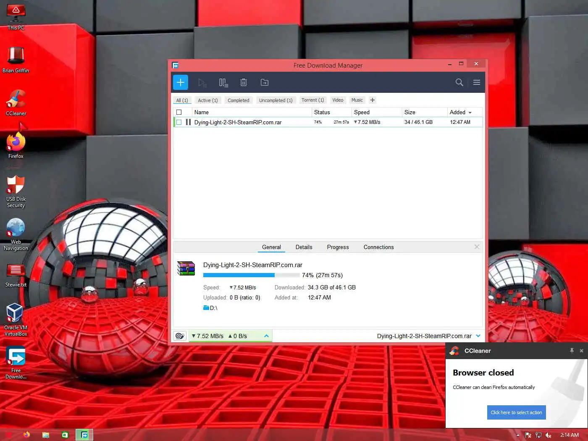This screenshot has height=441, width=588.
Task: Open the Progress tab
Action: click(x=338, y=247)
